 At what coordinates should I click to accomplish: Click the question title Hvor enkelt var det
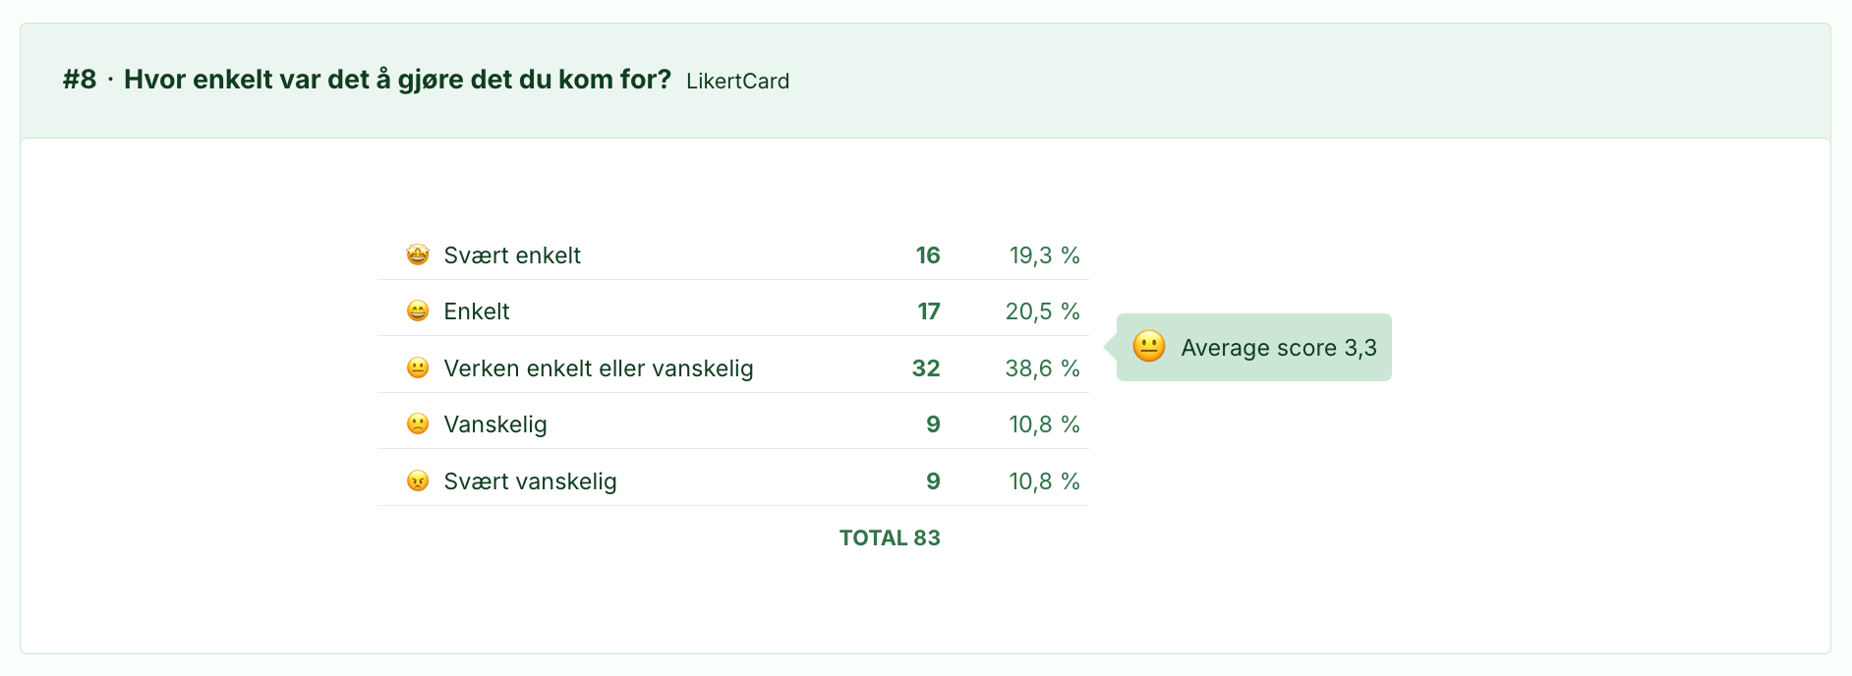397,80
